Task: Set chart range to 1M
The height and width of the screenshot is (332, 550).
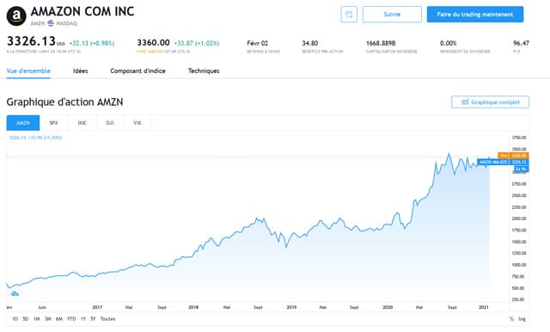Action: (36, 319)
